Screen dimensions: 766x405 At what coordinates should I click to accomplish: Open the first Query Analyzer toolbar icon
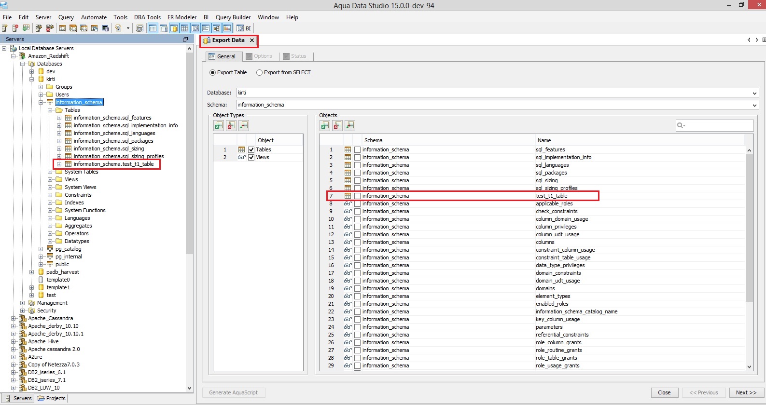63,28
